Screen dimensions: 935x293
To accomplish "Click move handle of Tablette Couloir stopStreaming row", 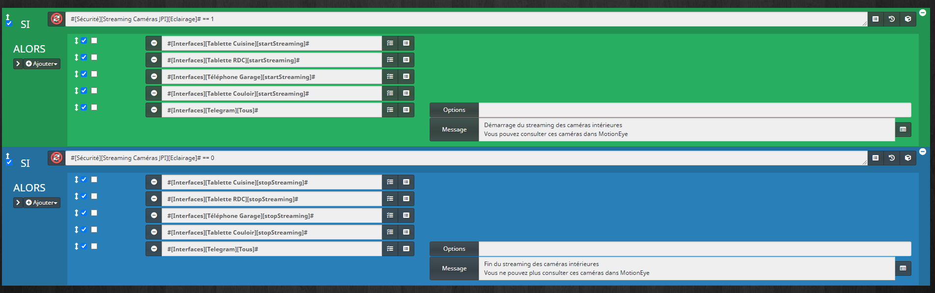I will (x=76, y=230).
